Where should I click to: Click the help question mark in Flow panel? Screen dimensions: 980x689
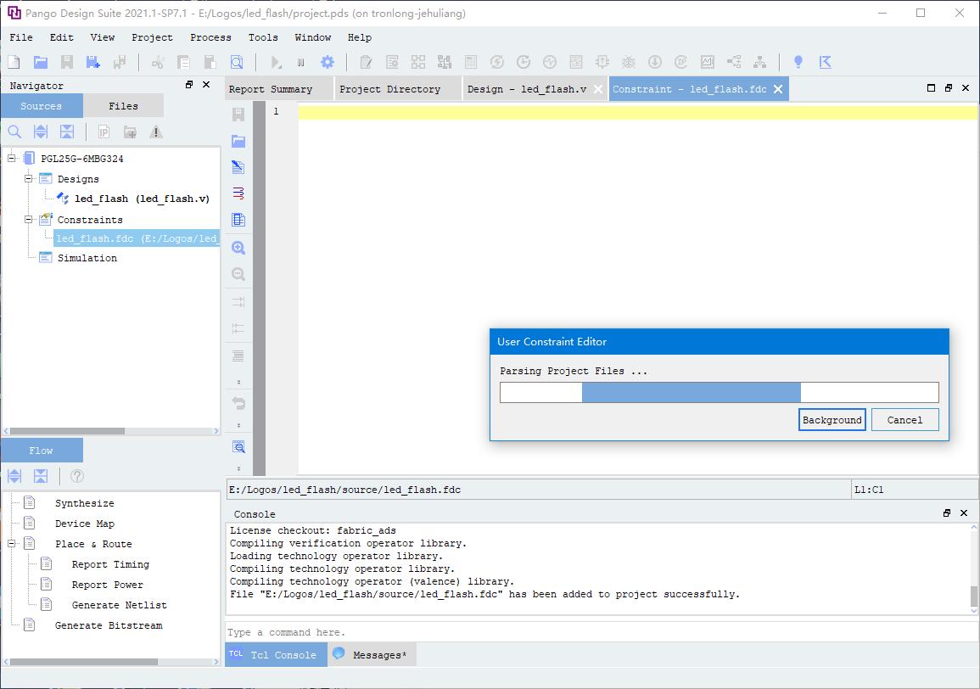pyautogui.click(x=77, y=476)
